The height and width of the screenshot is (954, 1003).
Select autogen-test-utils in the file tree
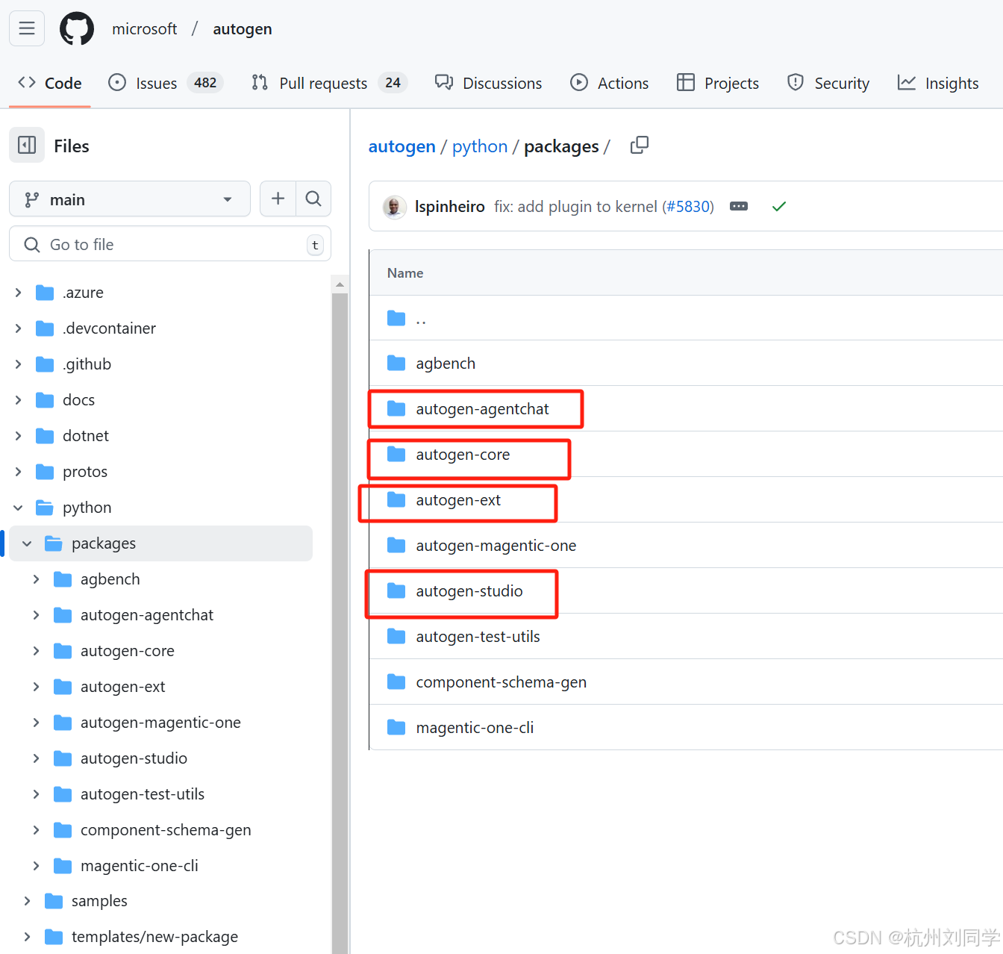pyautogui.click(x=143, y=794)
